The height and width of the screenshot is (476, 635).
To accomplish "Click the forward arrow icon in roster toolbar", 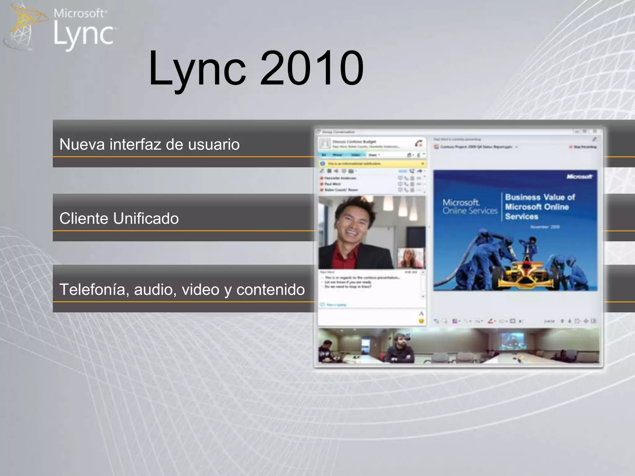I will pyautogui.click(x=420, y=171).
